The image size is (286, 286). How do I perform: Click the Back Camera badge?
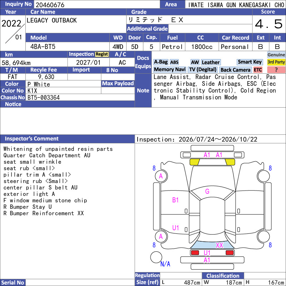tap(235, 70)
